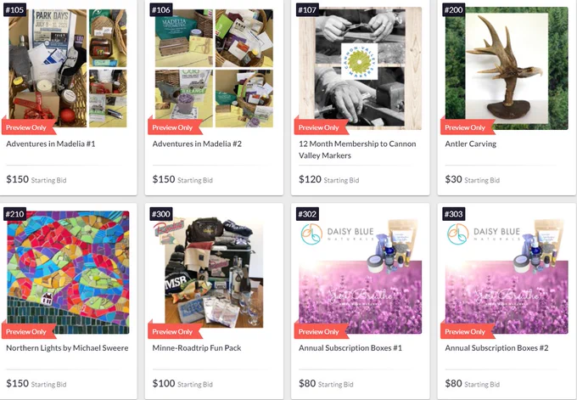Click the #105 item number badge
The width and height of the screenshot is (577, 400).
click(14, 9)
